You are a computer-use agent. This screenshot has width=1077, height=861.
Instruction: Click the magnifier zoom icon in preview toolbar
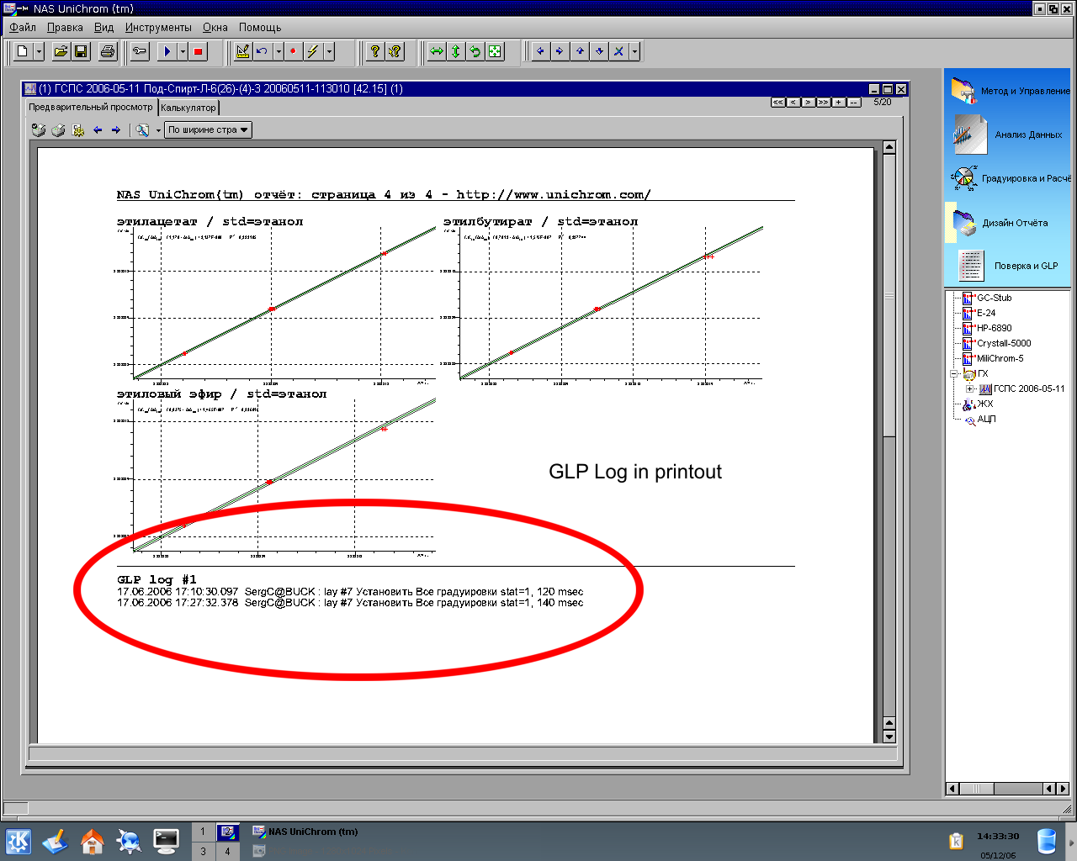click(143, 130)
